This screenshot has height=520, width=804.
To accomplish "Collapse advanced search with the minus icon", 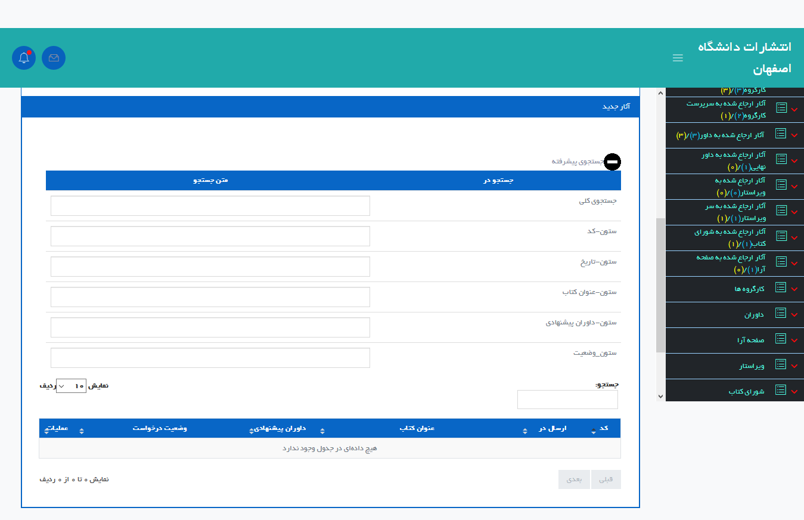I will coord(612,162).
